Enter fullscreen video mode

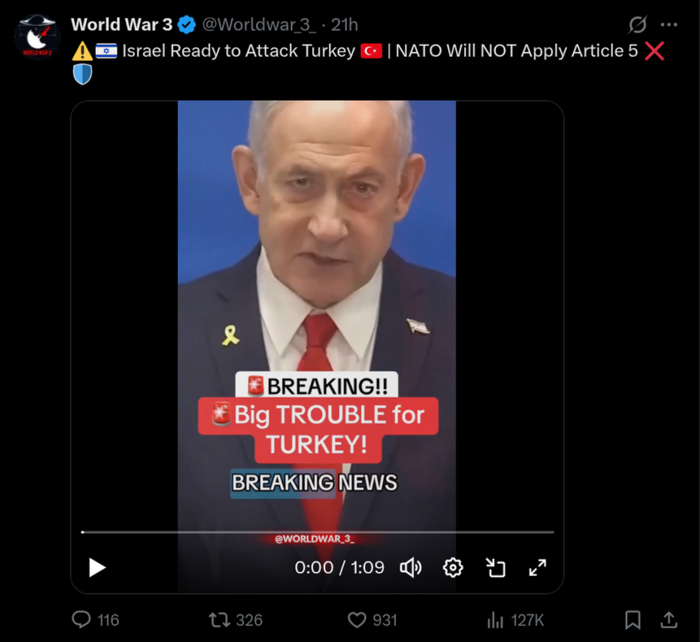click(x=538, y=567)
